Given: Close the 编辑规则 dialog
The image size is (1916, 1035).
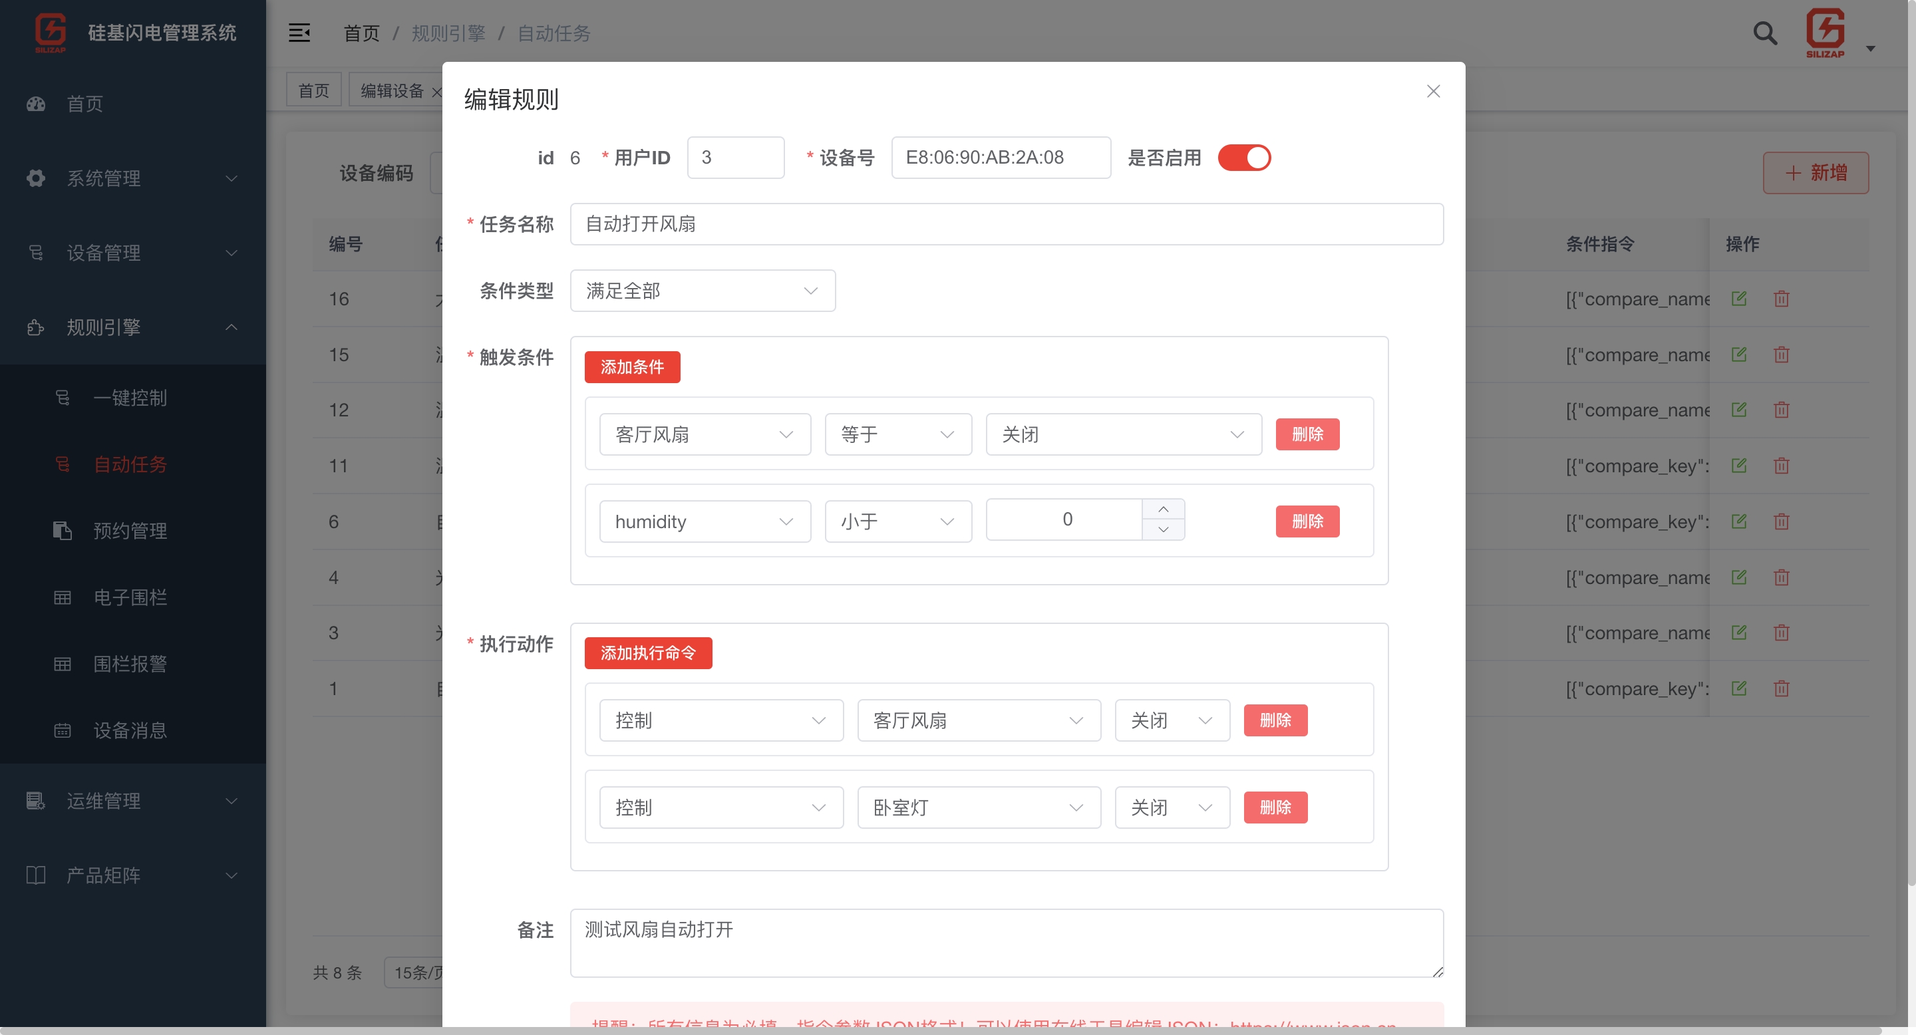Looking at the screenshot, I should click(1433, 91).
